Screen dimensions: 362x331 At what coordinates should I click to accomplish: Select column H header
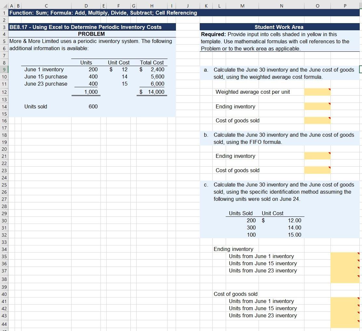(x=152, y=6)
